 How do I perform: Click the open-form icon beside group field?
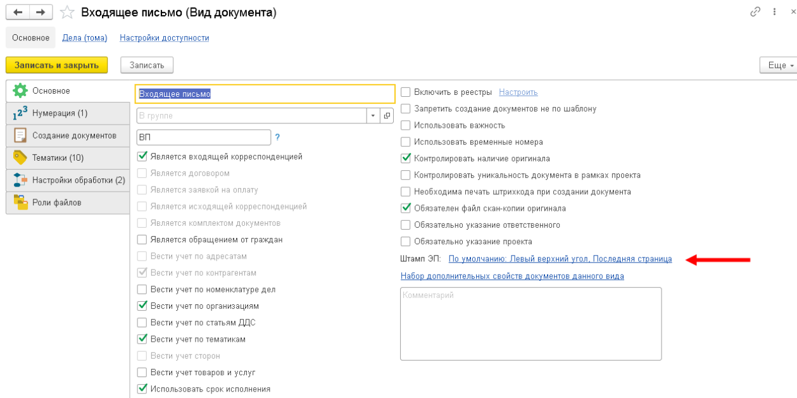(387, 116)
